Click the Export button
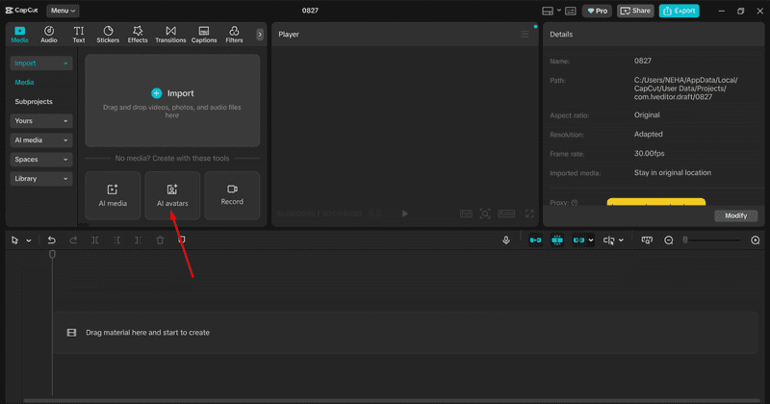770x404 pixels. pos(680,11)
